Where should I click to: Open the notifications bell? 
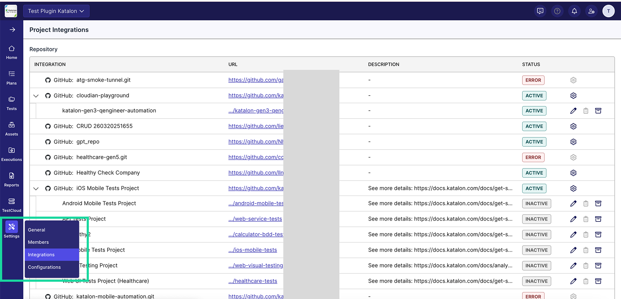tap(574, 11)
